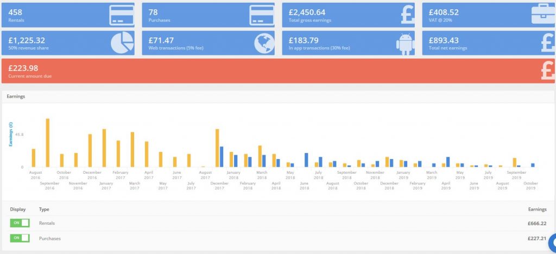The width and height of the screenshot is (556, 254).
Task: Click pound icon on Total gross earnings tile
Action: (x=408, y=15)
